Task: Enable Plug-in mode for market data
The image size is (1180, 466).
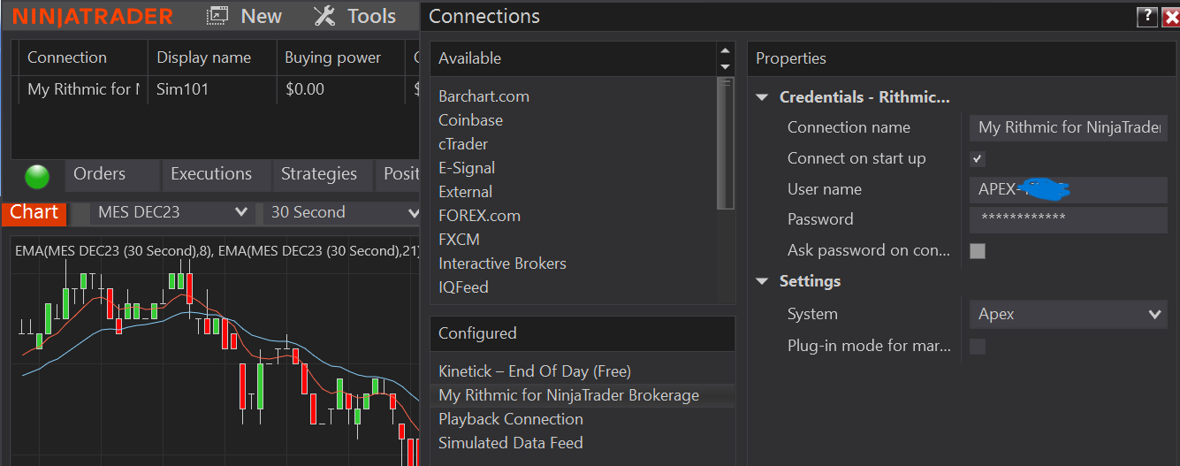Action: (x=977, y=347)
